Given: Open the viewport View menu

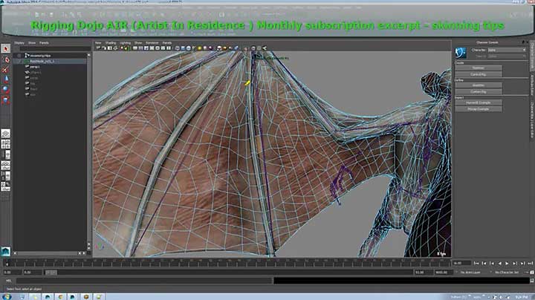Looking at the screenshot, I should click(x=98, y=43).
